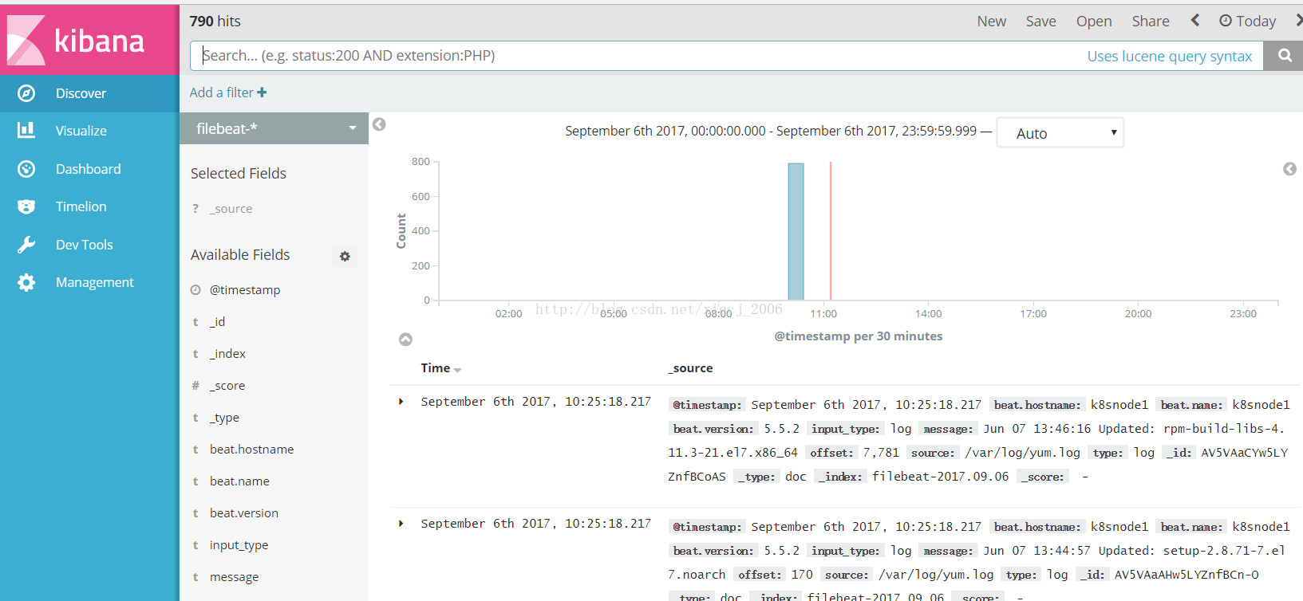Click the 790 hits count
The image size is (1303, 601).
point(215,22)
